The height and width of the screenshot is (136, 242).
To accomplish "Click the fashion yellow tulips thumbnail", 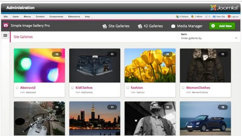I will click(150, 66).
